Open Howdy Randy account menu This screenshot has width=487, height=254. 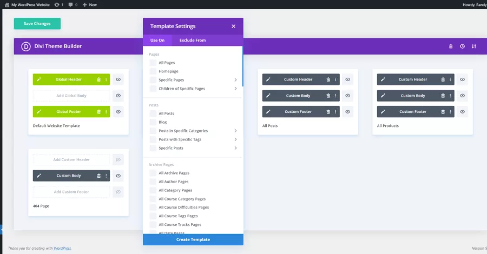[x=474, y=5]
